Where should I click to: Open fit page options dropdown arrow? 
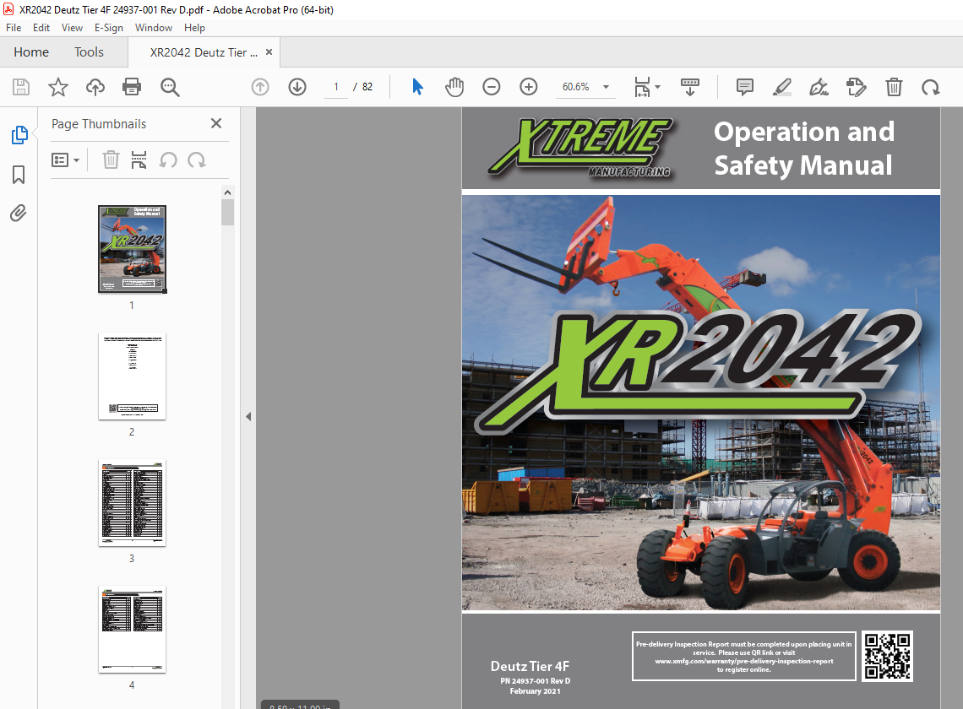[x=658, y=87]
